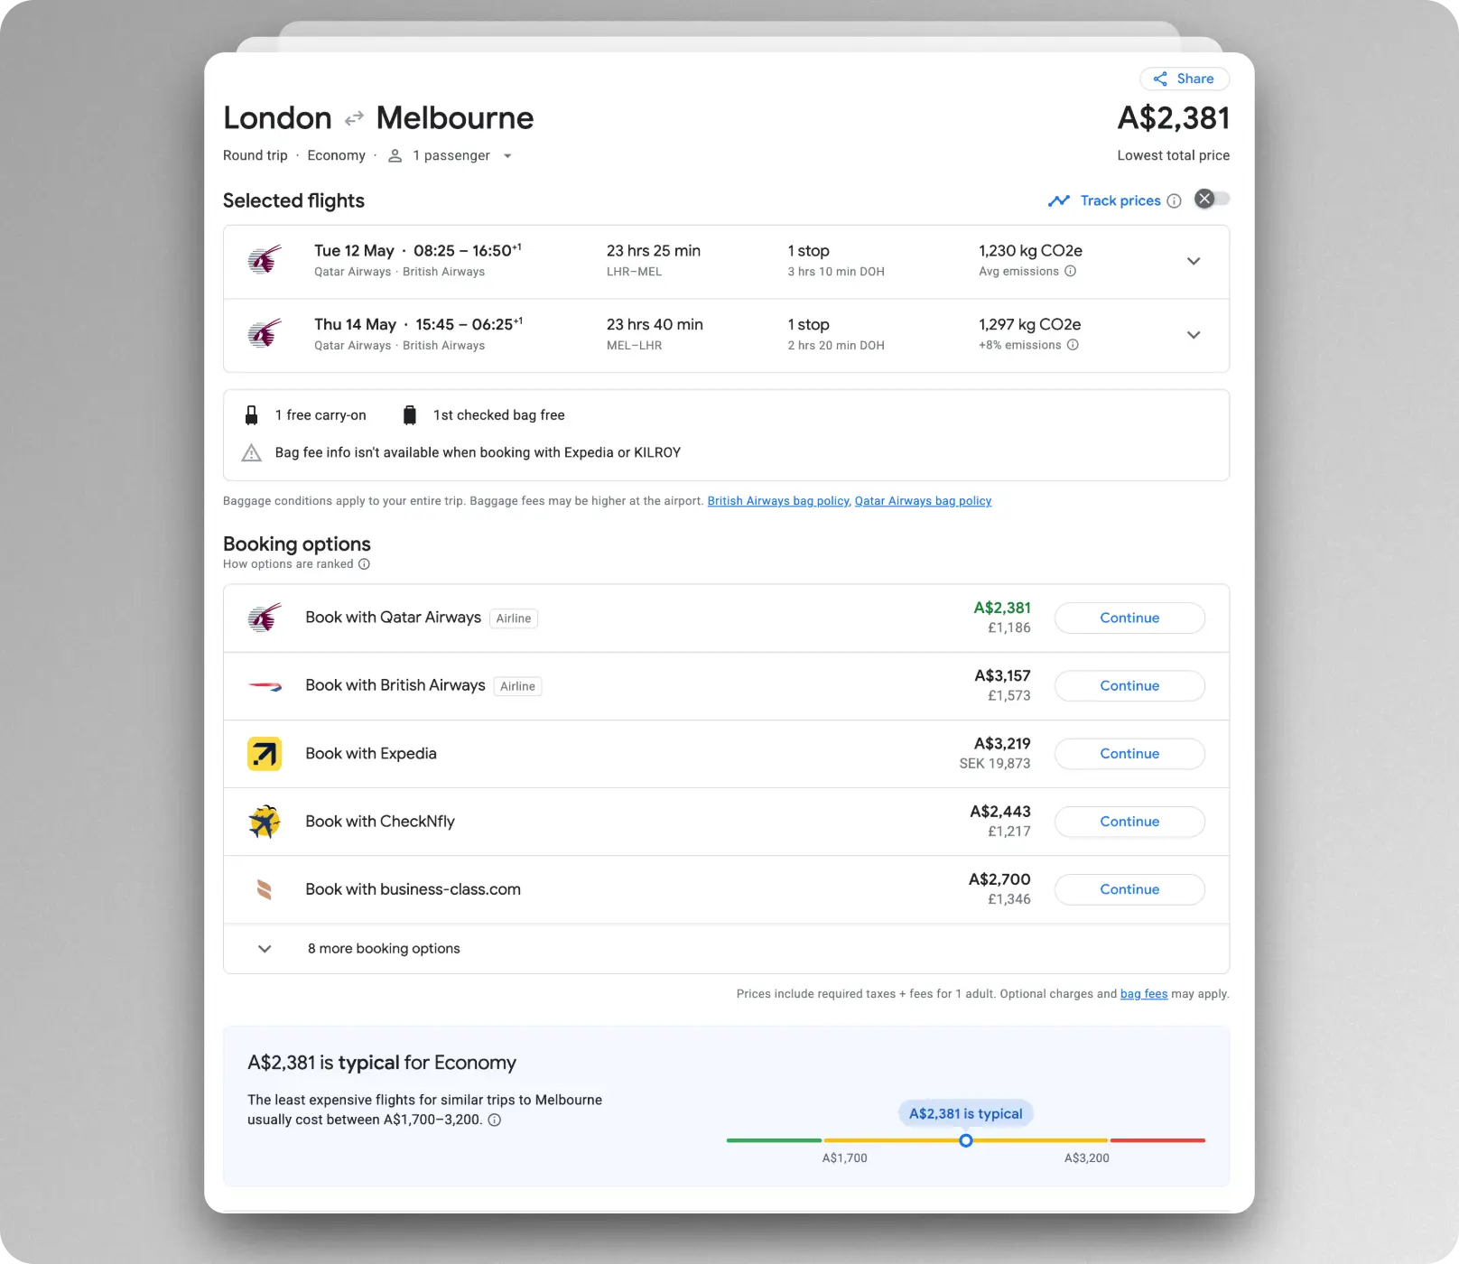The height and width of the screenshot is (1264, 1459).
Task: Click the Track prices trend line icon
Action: click(1059, 200)
